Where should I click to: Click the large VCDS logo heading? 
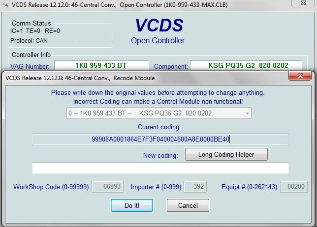coord(158,26)
